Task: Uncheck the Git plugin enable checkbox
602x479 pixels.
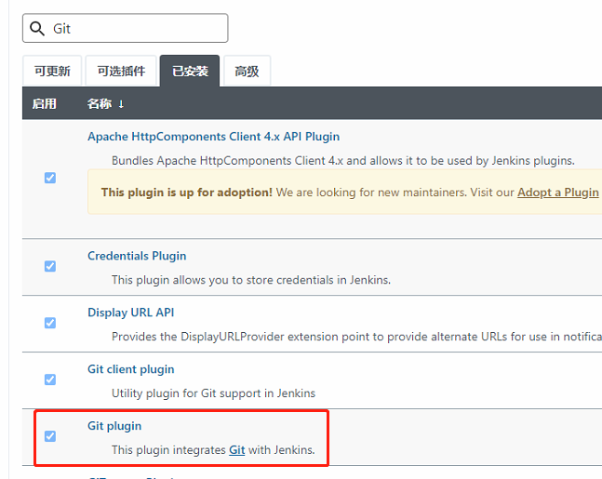Action: (x=50, y=436)
